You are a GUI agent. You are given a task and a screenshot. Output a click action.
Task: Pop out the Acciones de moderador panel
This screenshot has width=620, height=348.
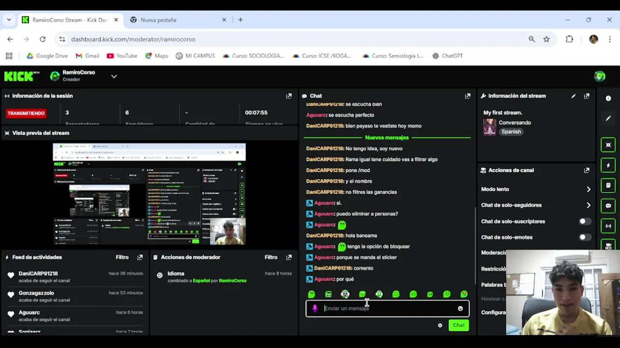click(x=289, y=258)
